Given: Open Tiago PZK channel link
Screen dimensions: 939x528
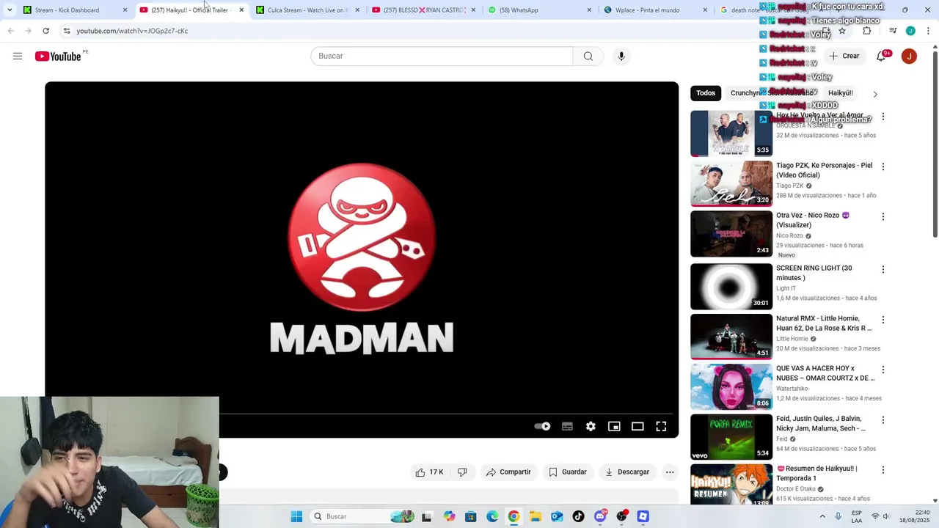Looking at the screenshot, I should (789, 186).
